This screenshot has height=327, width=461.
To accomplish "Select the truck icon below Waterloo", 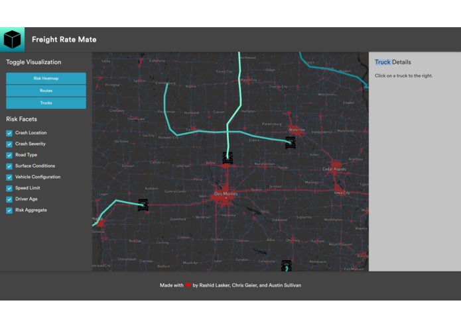I will pos(291,142).
